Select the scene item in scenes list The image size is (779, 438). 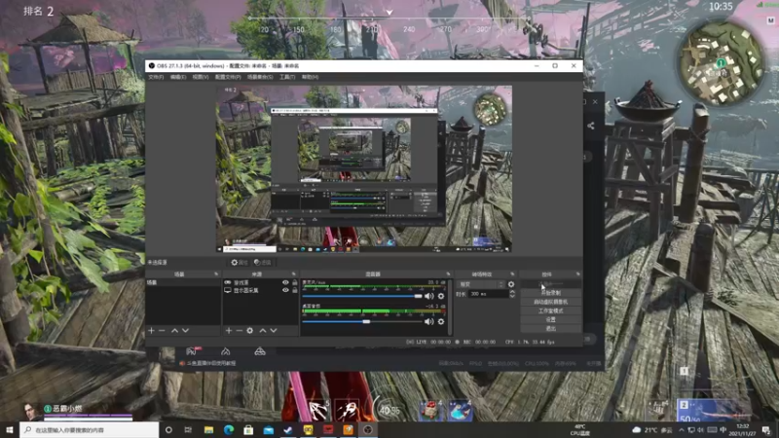click(183, 282)
